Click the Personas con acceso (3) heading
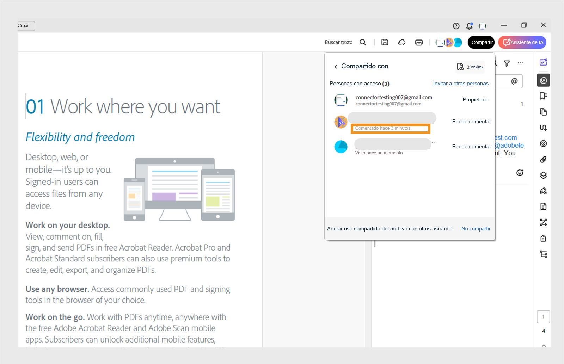Image resolution: width=564 pixels, height=364 pixels. click(360, 84)
